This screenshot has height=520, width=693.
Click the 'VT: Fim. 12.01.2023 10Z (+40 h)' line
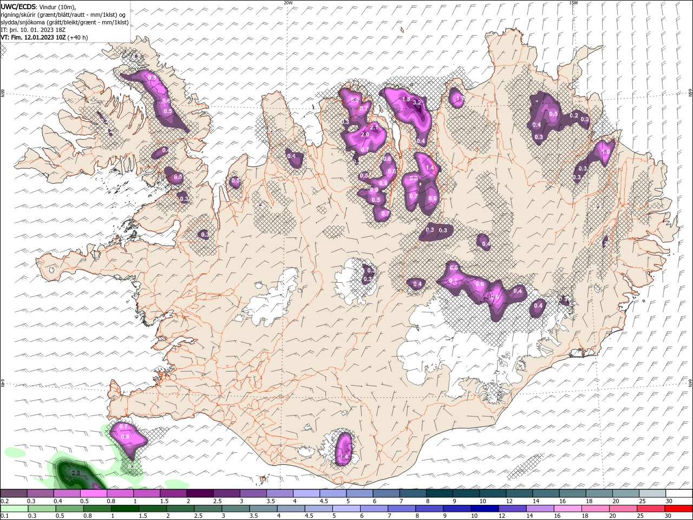(x=44, y=37)
